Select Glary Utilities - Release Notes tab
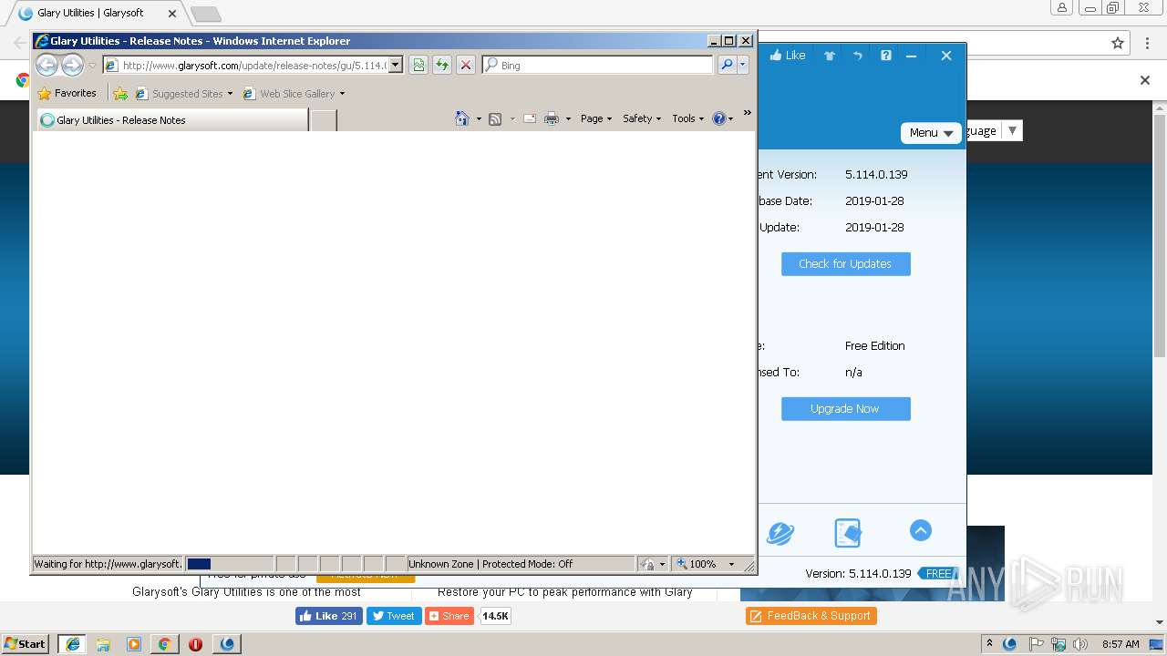The height and width of the screenshot is (656, 1167). 171,119
